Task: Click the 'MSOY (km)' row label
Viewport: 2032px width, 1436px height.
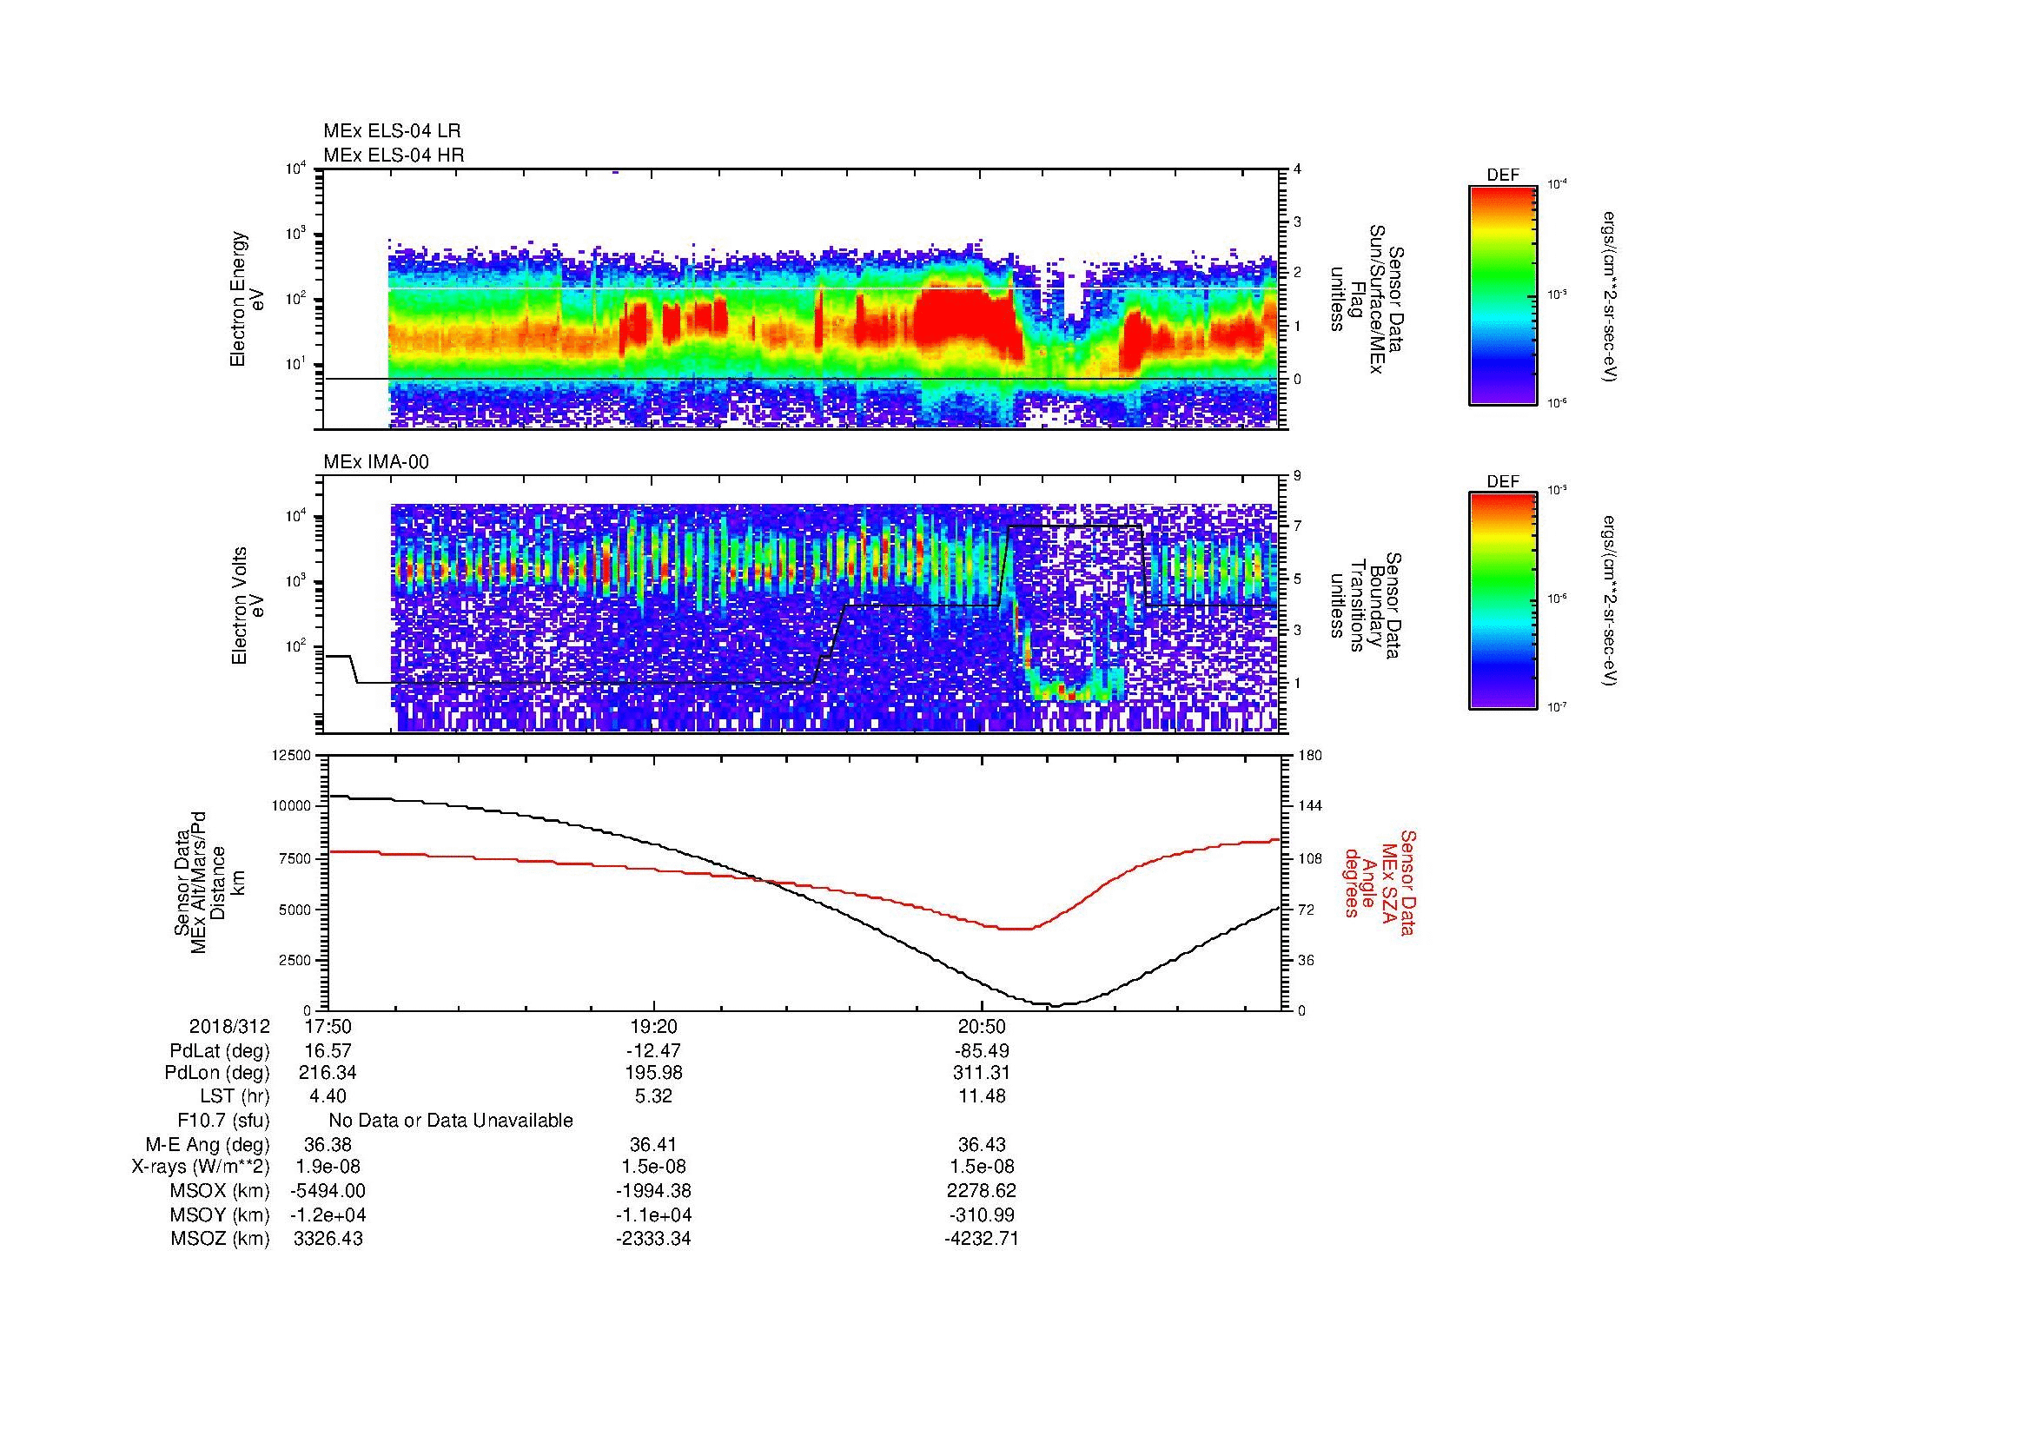Action: point(221,1214)
